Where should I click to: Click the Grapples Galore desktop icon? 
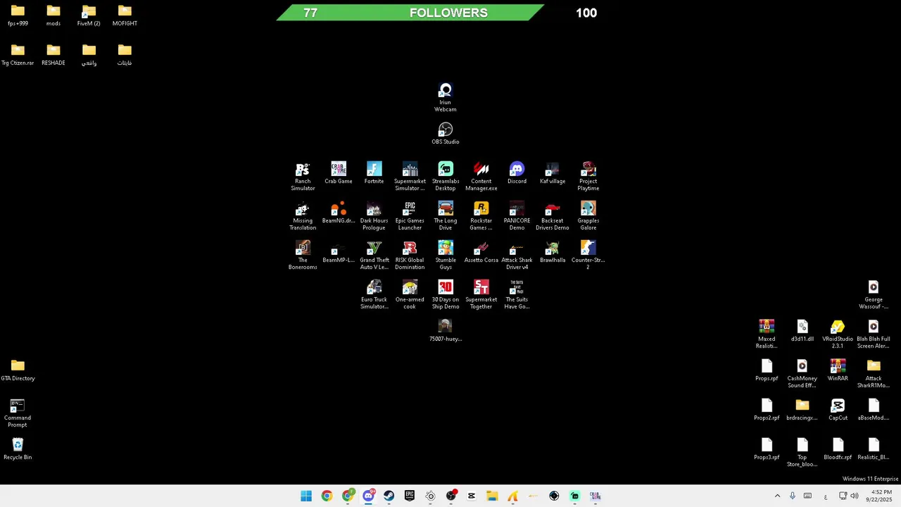pyautogui.click(x=588, y=215)
